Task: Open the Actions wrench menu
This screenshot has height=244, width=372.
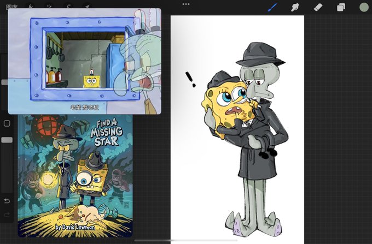Action: pos(31,6)
